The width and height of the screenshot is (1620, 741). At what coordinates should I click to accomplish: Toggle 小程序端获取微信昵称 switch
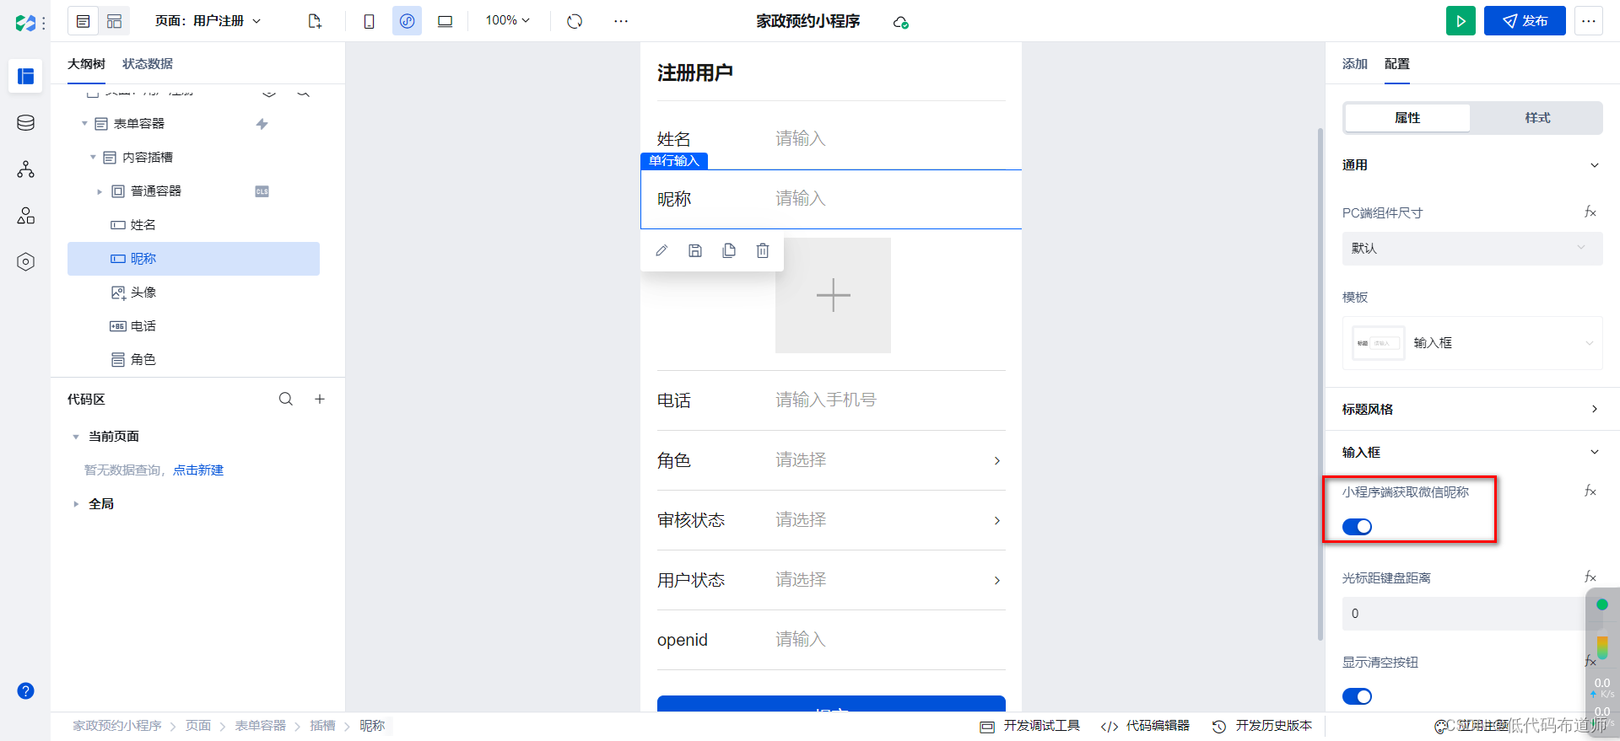pos(1357,527)
